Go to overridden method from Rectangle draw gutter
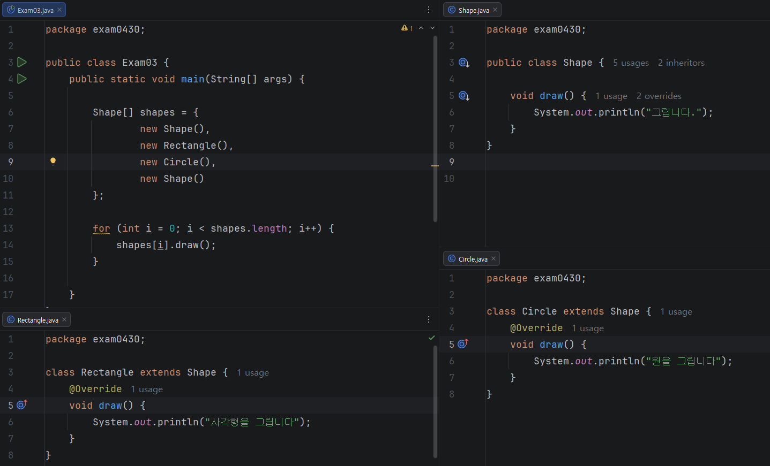 click(22, 404)
